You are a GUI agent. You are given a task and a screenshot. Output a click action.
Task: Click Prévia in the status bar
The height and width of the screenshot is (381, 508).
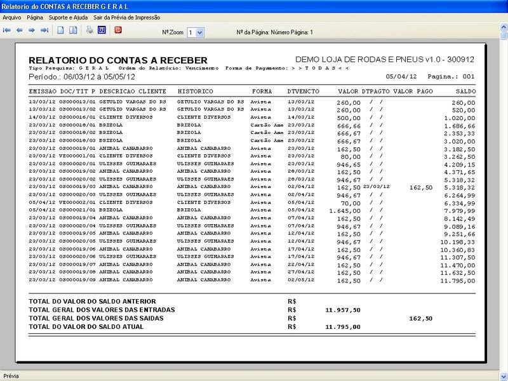click(11, 376)
